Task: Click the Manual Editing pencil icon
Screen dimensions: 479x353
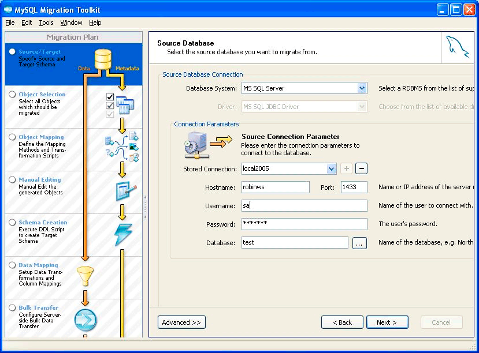Action: click(x=126, y=191)
